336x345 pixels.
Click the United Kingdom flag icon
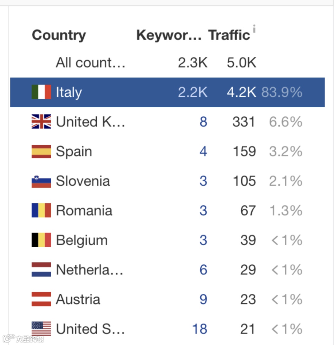[41, 121]
